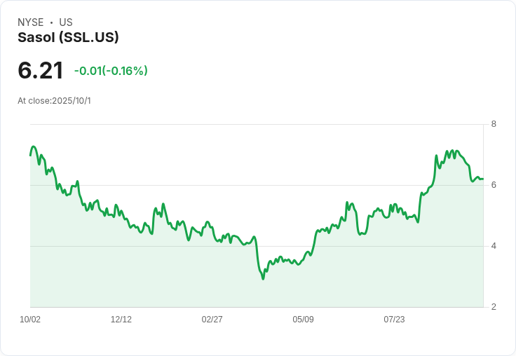The width and height of the screenshot is (516, 356).
Task: Click the leftmost start of the price line
Action: coord(30,155)
